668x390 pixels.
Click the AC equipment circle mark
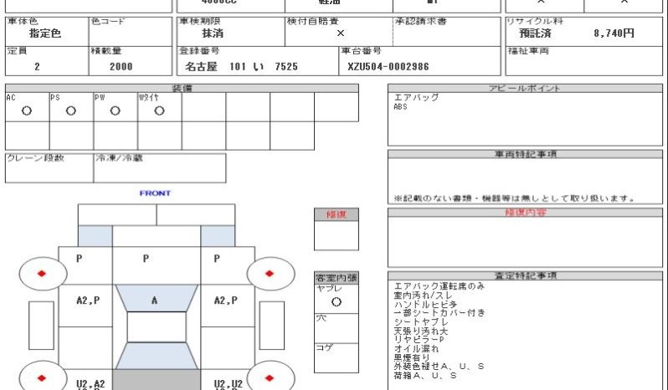pos(27,111)
